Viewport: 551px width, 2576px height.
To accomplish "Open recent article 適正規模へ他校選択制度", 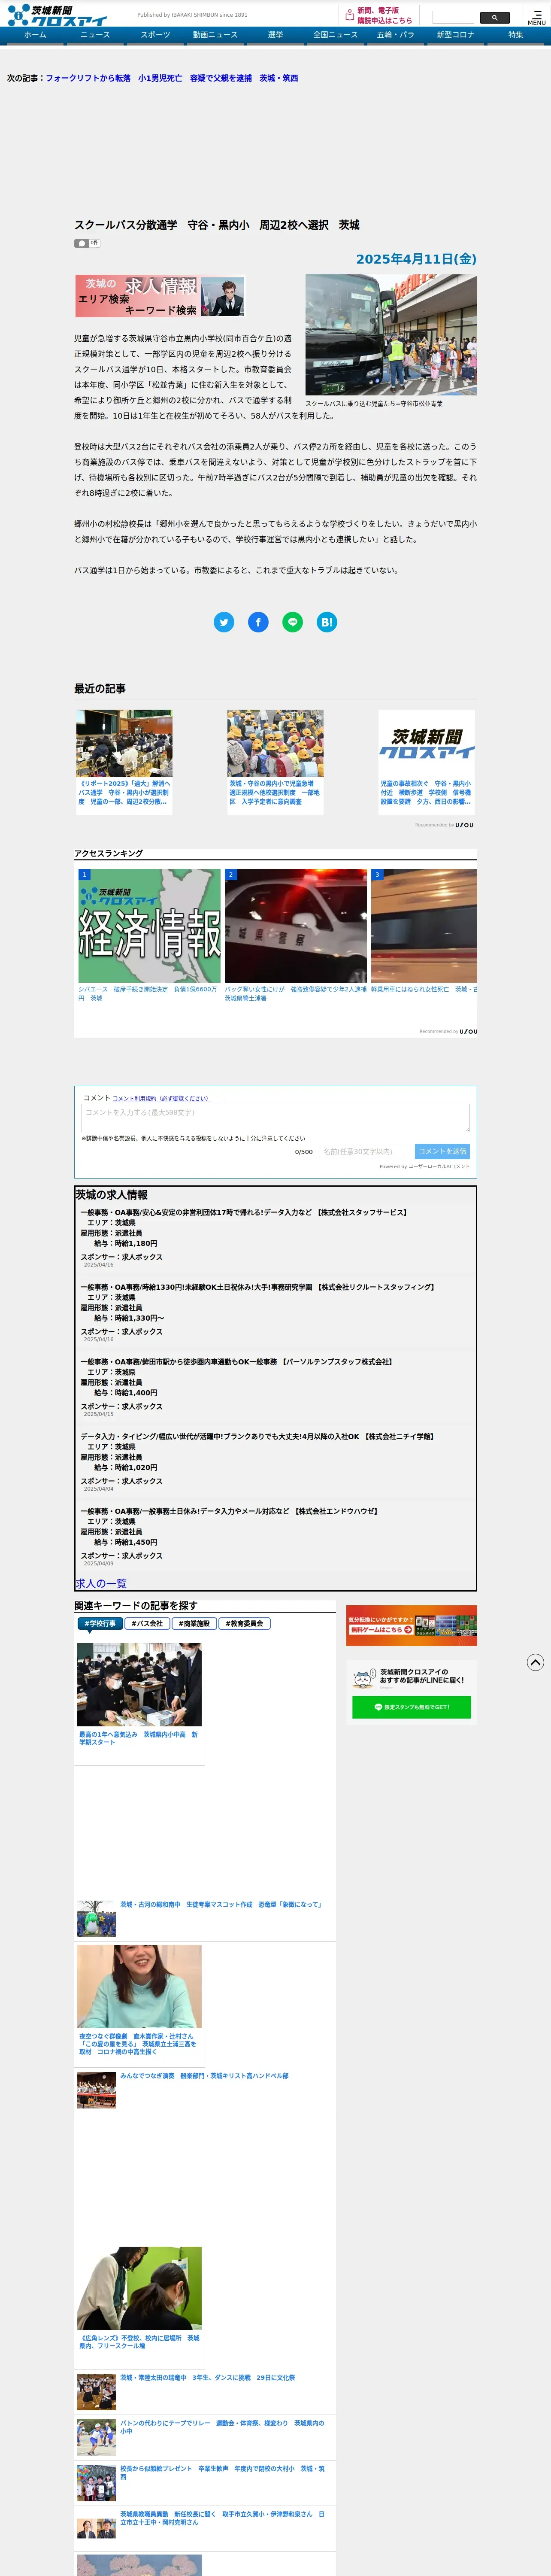I will 275,762.
